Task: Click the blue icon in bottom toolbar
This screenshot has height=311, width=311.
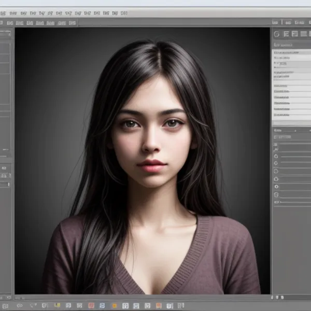Action: 102,305
